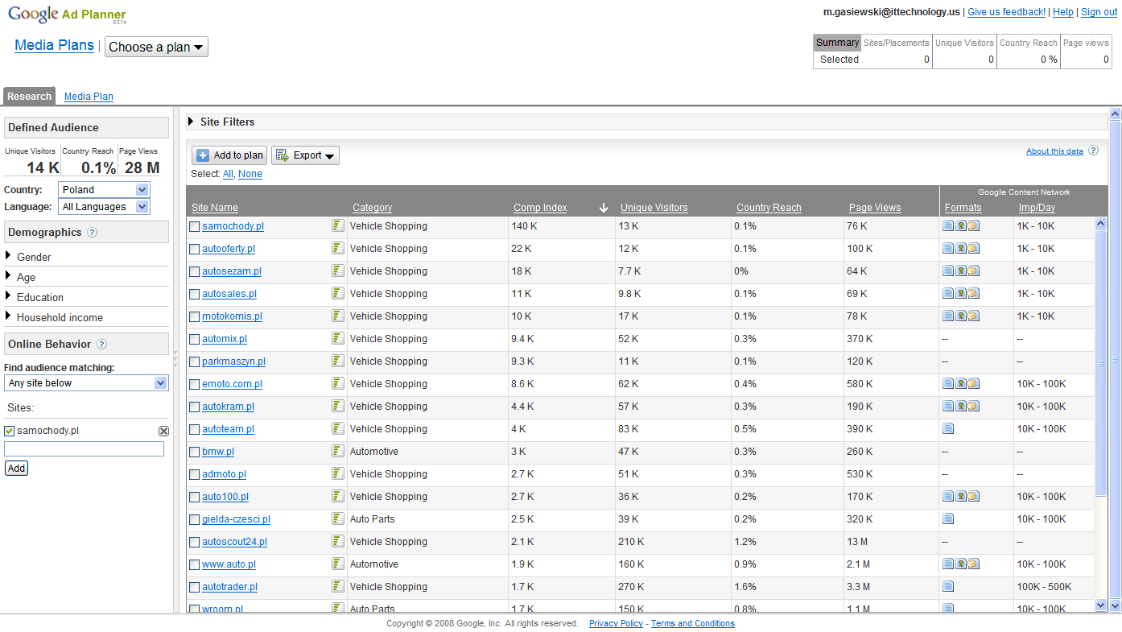Select the Research tab
This screenshot has height=632, width=1122.
tap(29, 97)
